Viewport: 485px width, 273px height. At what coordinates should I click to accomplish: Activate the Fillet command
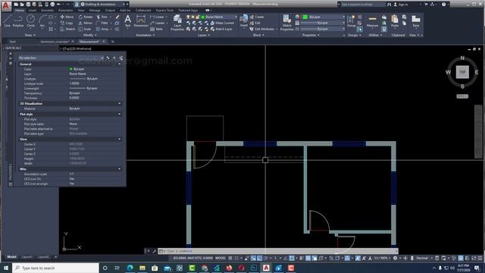(102, 23)
